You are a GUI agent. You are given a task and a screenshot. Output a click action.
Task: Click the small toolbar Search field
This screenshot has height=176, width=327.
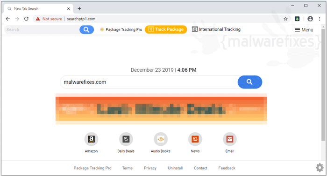pyautogui.click(x=42, y=30)
